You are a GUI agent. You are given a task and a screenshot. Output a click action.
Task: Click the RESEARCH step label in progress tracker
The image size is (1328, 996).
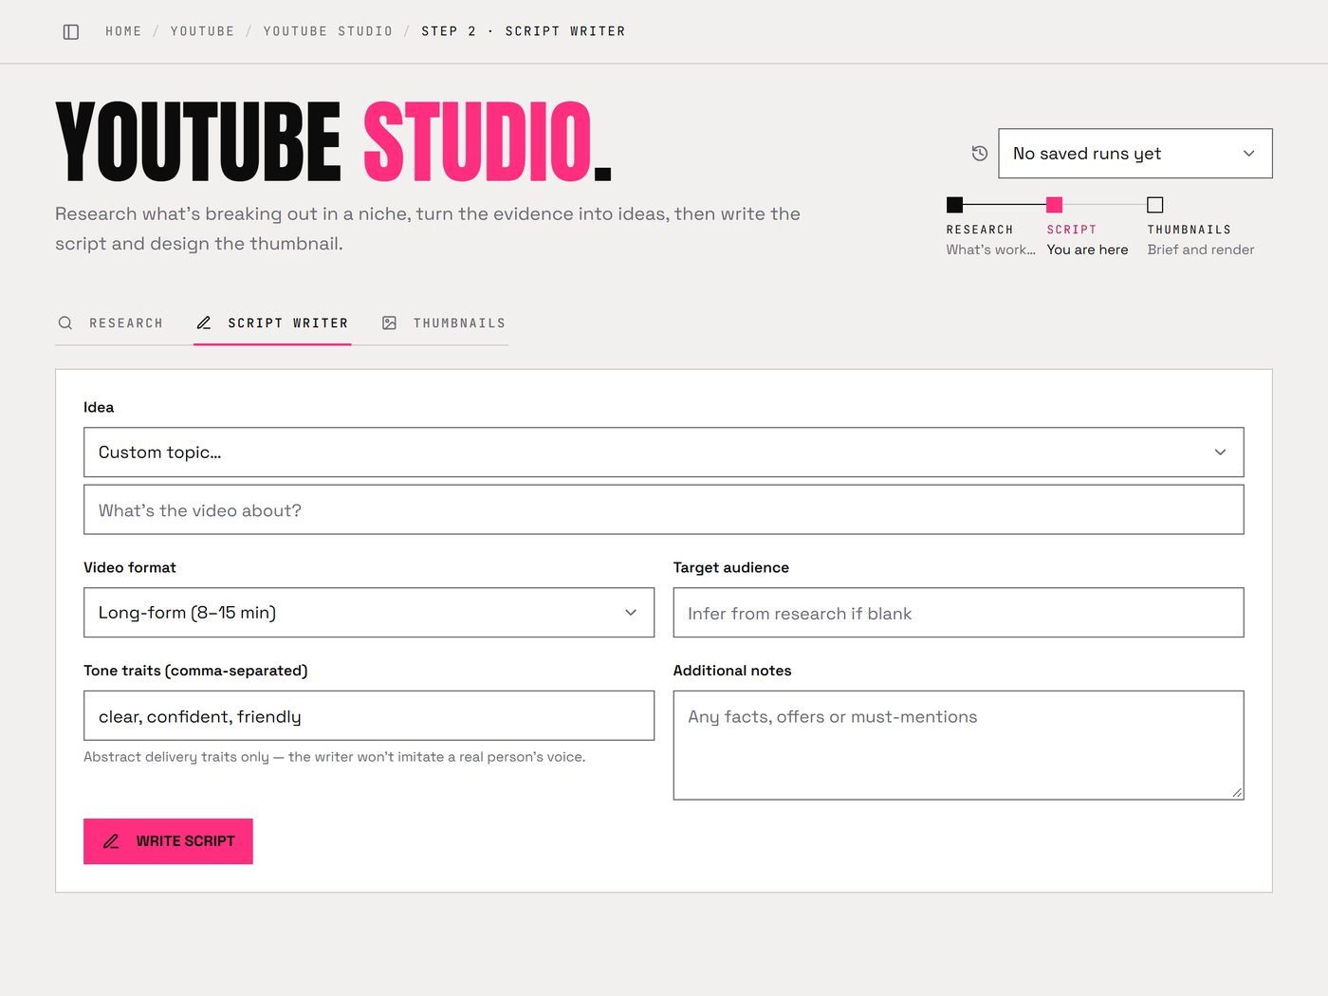[980, 230]
